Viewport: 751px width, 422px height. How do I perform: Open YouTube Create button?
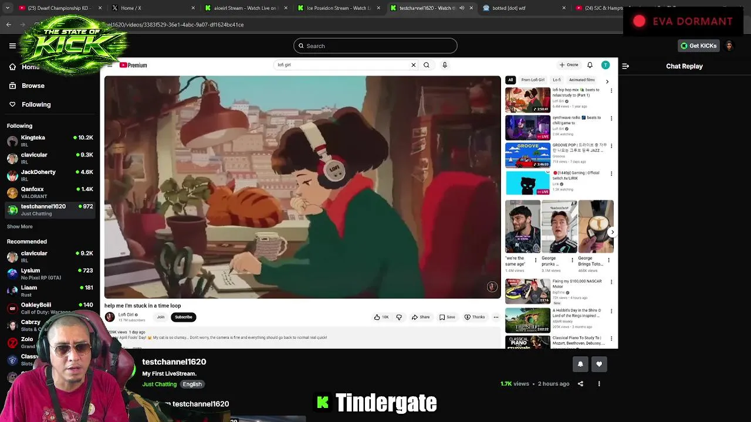pos(569,65)
